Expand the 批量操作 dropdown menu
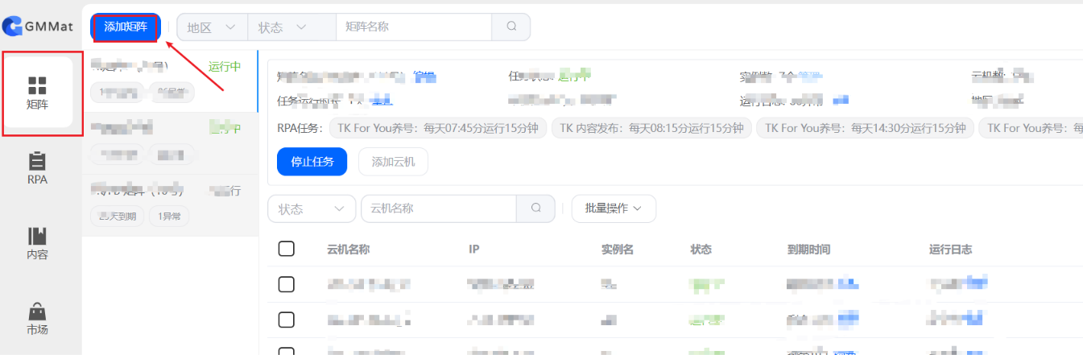Image resolution: width=1083 pixels, height=355 pixels. tap(614, 208)
